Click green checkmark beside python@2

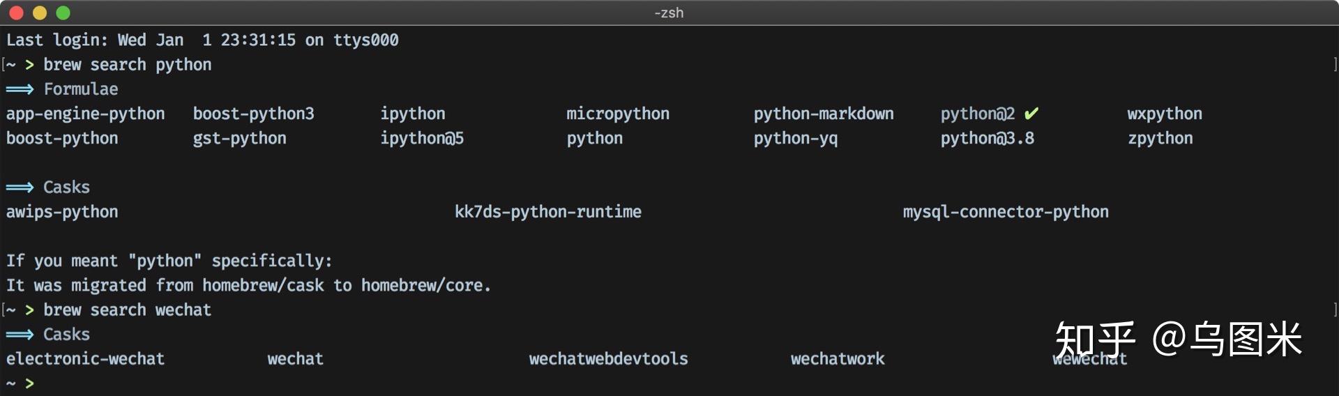tap(1031, 113)
